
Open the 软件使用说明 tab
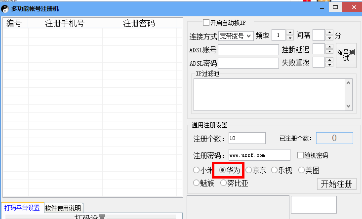[x=63, y=208]
